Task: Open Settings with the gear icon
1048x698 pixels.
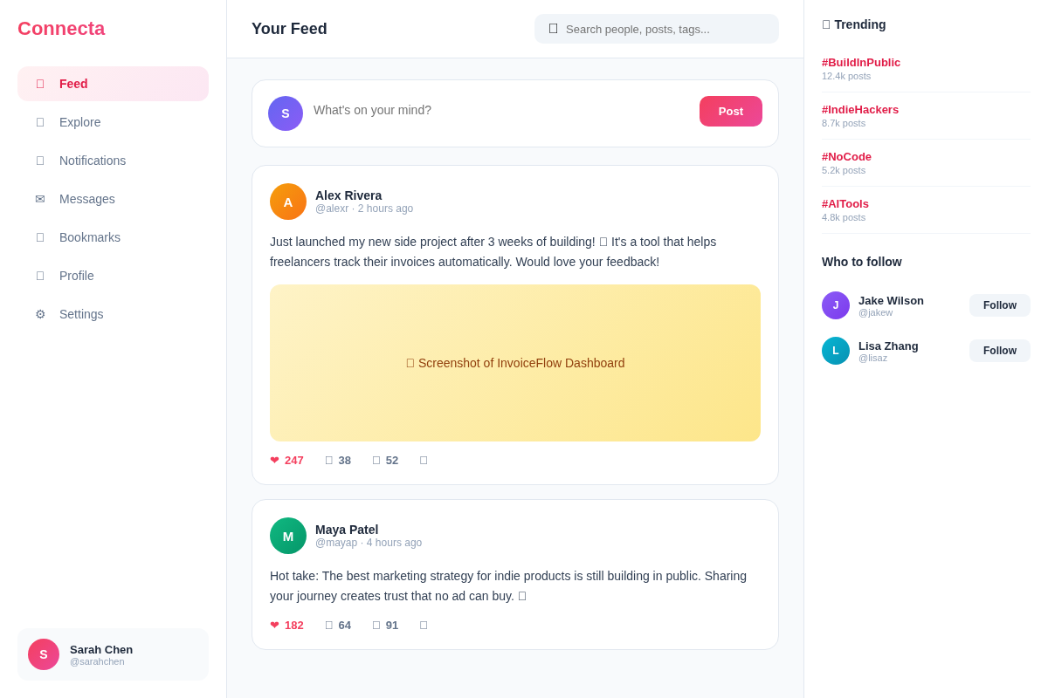Action: tap(113, 314)
